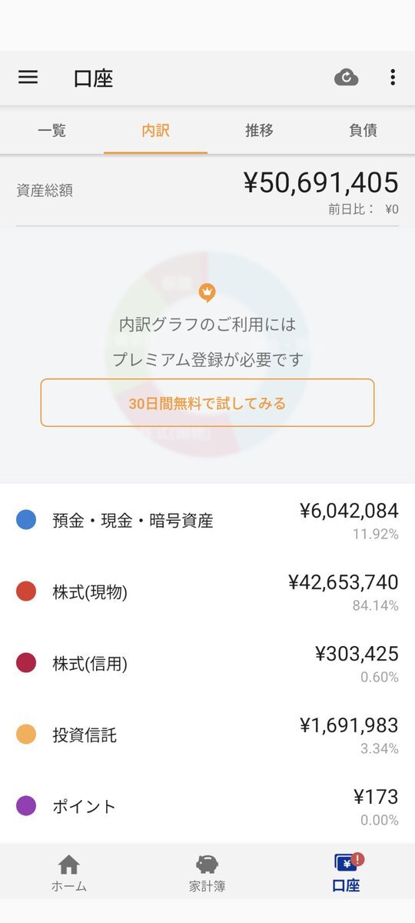Tap the 資産総額 ¥50,691,405 amount
Screen dimensions: 415x923
point(320,182)
